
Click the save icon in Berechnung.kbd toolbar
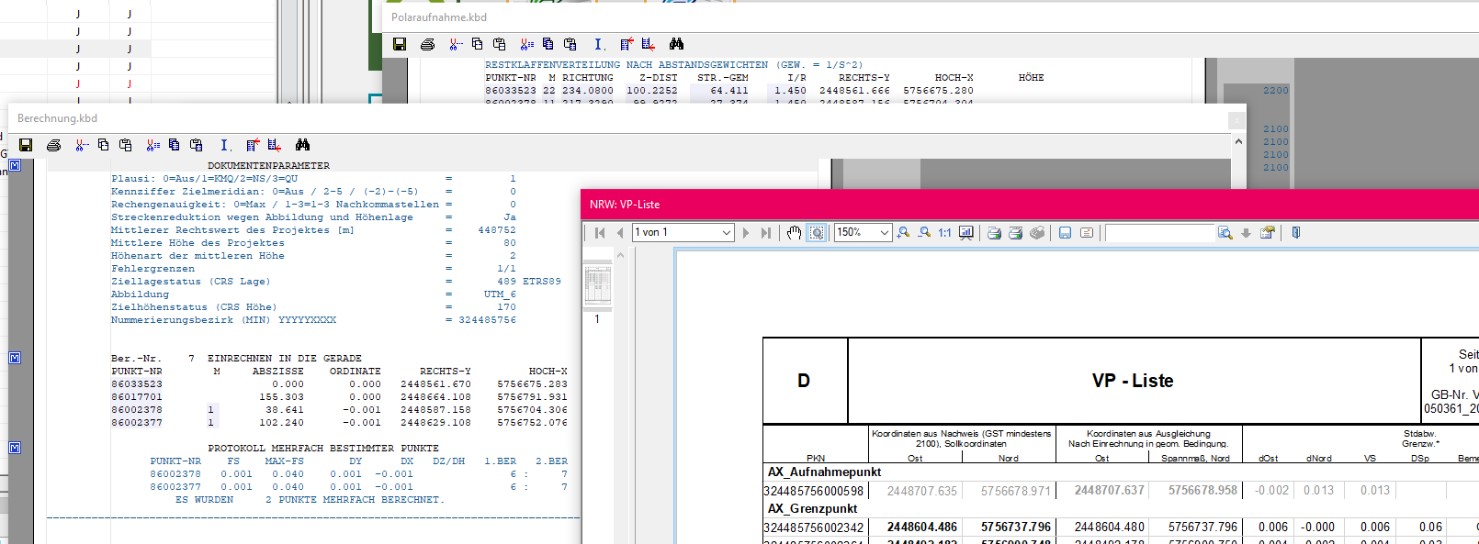click(x=26, y=145)
